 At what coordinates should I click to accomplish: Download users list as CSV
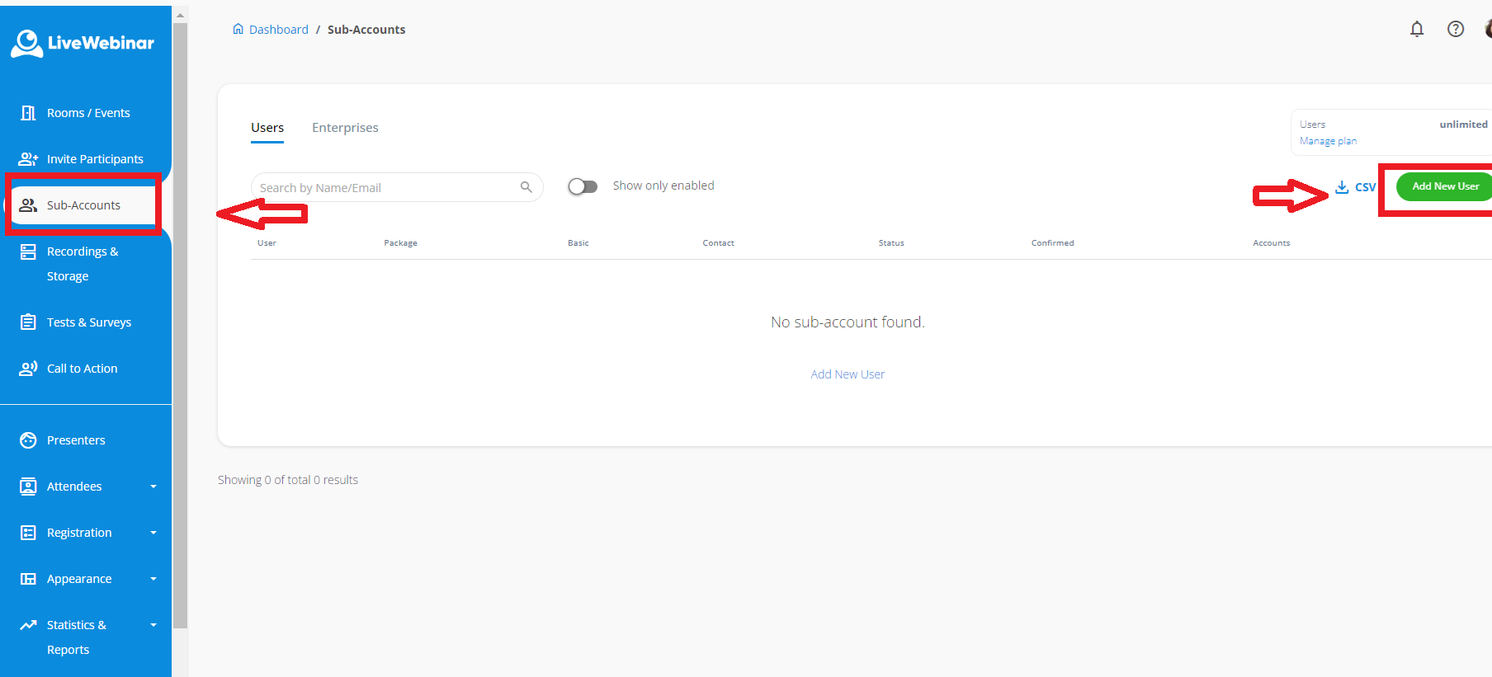[x=1355, y=187]
